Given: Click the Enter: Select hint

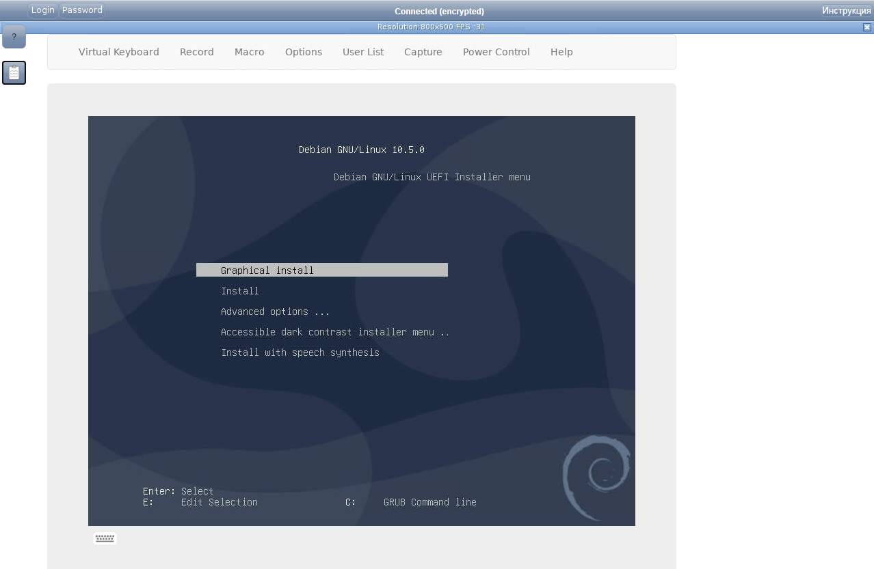Looking at the screenshot, I should pyautogui.click(x=178, y=491).
